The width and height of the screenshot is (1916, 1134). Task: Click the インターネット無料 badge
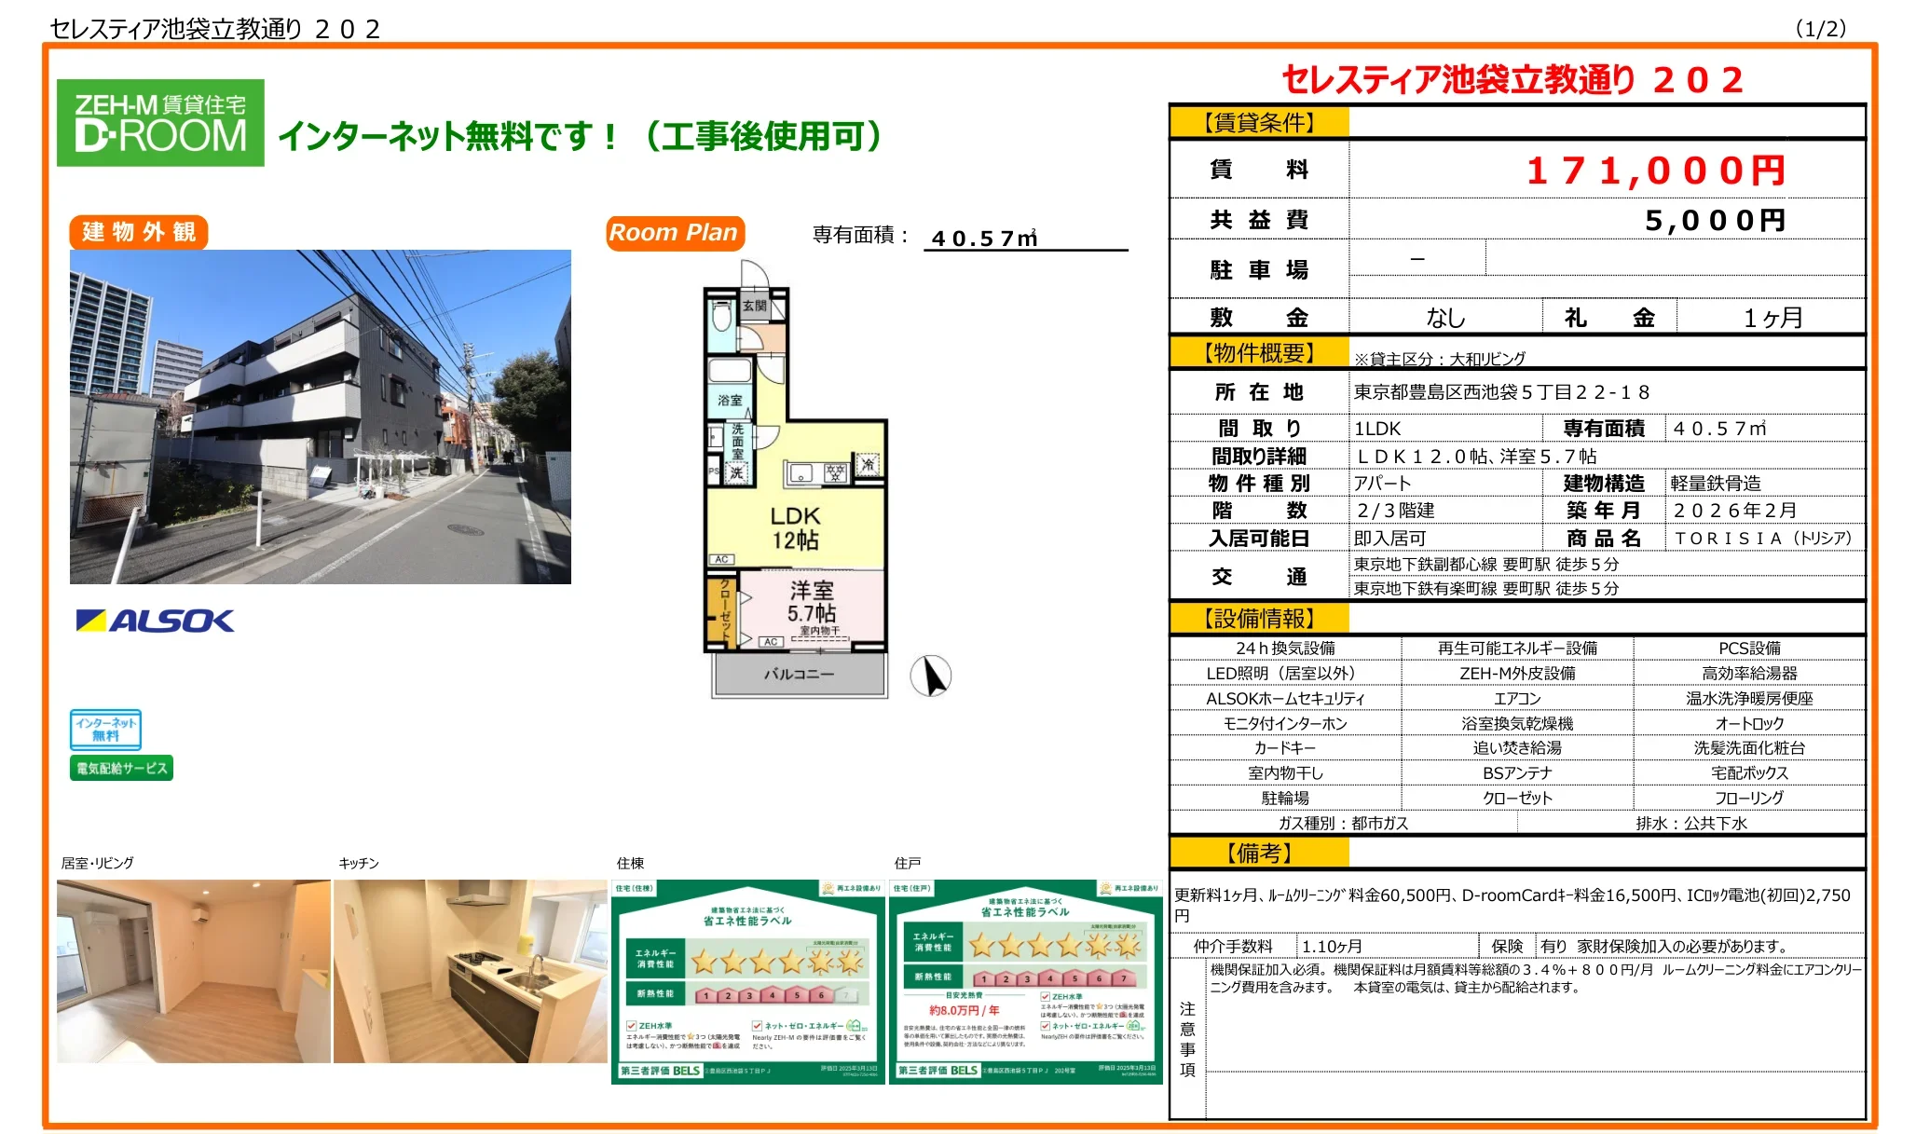[105, 731]
